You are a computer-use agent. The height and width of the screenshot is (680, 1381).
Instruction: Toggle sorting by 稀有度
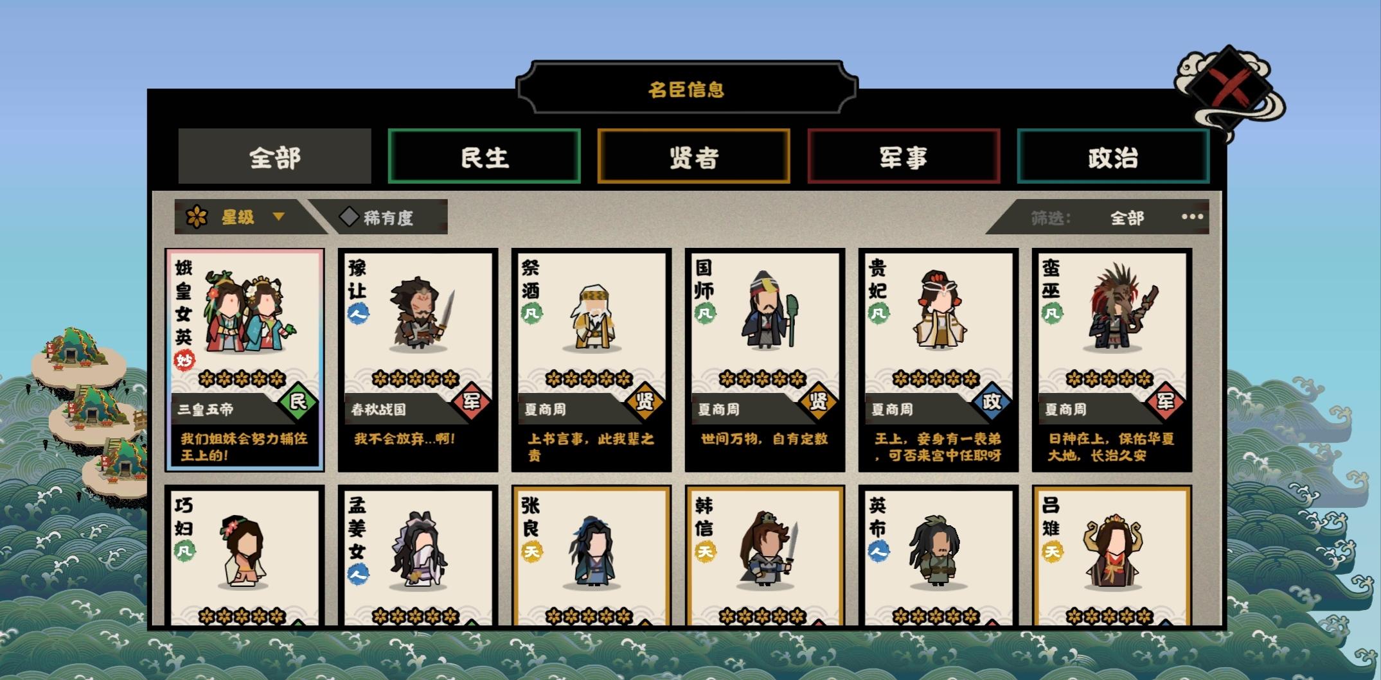(x=378, y=217)
